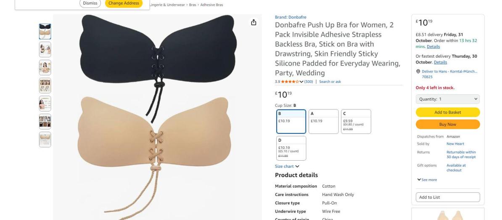Click the share icon on product image
This screenshot has width=502, height=220.
pyautogui.click(x=254, y=22)
